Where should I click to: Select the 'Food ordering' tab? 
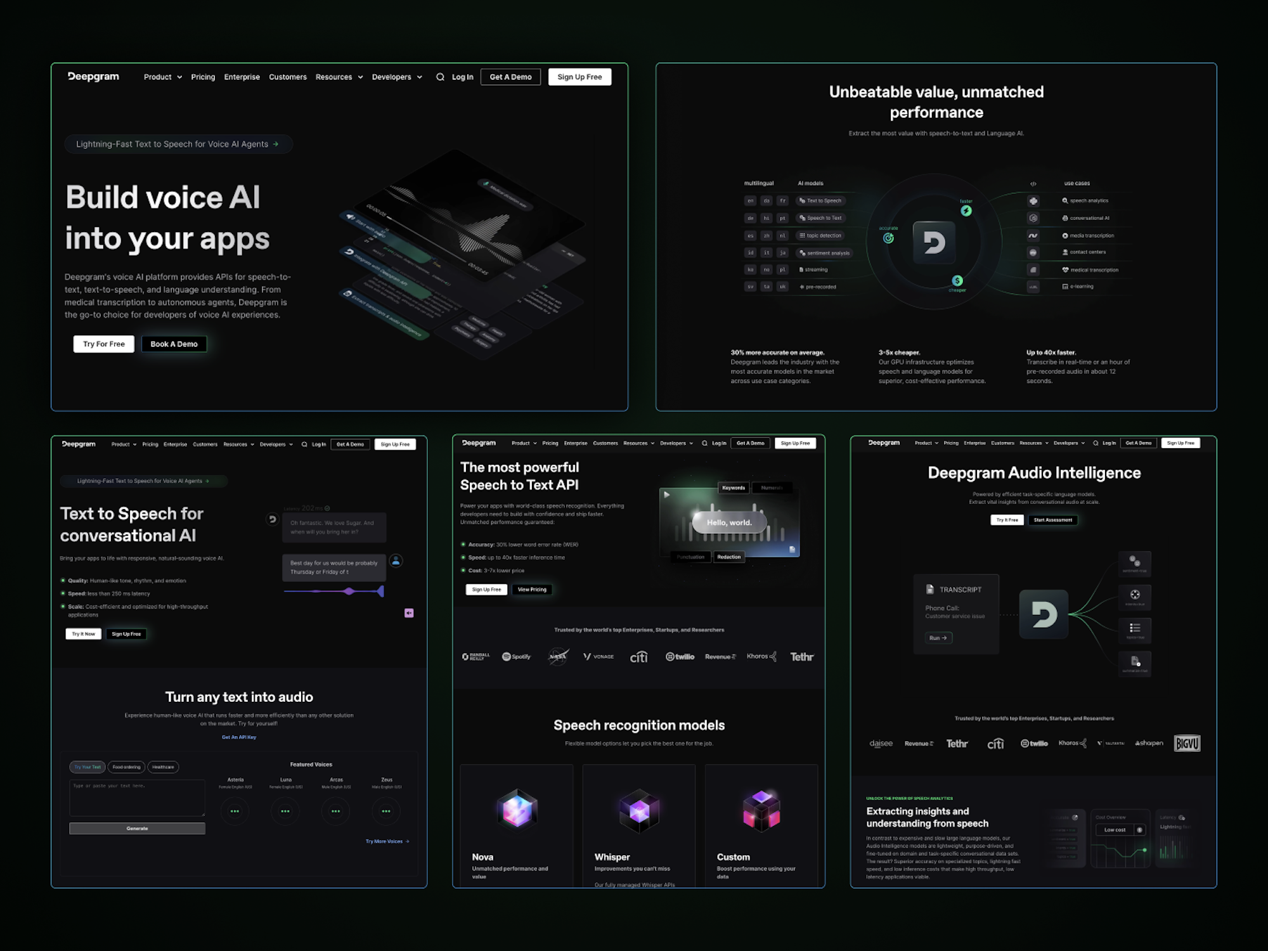click(126, 767)
